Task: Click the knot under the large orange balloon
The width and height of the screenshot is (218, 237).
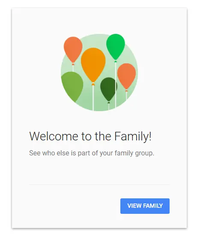Action: pos(93,84)
